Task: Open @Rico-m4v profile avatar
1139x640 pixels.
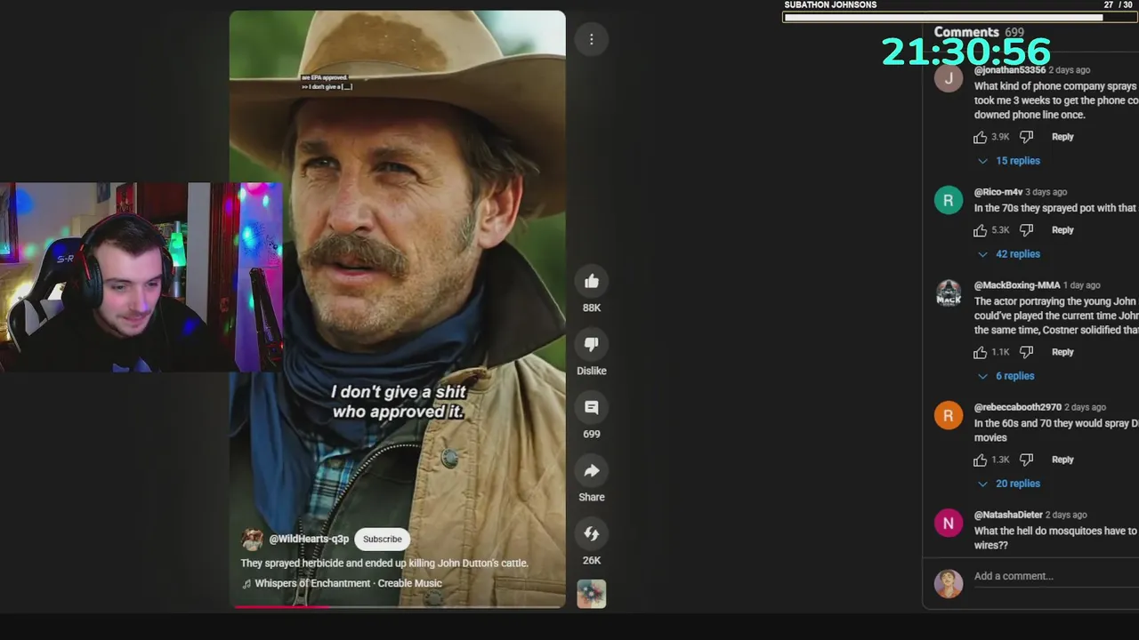Action: tap(949, 200)
